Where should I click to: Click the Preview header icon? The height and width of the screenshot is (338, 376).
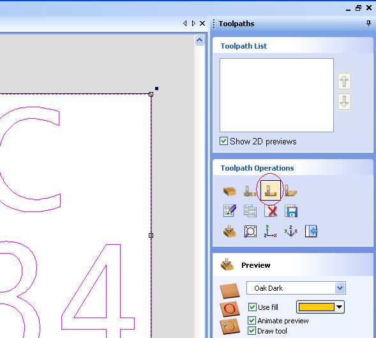point(227,265)
